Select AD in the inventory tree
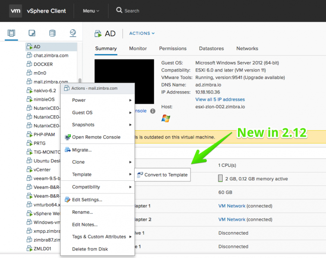 pos(51,46)
